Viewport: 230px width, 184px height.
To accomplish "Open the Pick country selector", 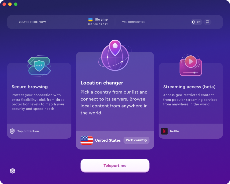I will tap(136, 140).
